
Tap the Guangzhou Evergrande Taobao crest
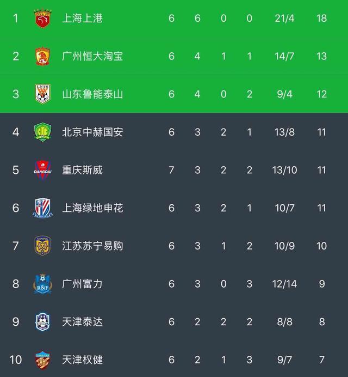point(42,56)
